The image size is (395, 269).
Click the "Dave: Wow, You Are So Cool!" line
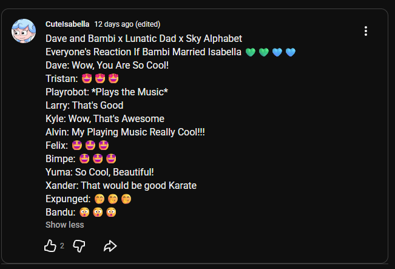tap(106, 65)
